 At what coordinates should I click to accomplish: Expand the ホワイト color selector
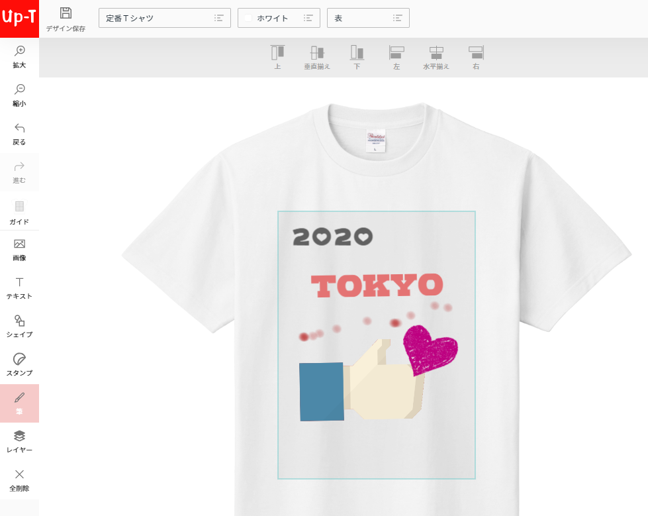click(x=308, y=18)
